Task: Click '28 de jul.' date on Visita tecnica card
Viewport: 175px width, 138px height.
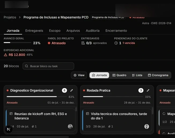Action: point(99,126)
